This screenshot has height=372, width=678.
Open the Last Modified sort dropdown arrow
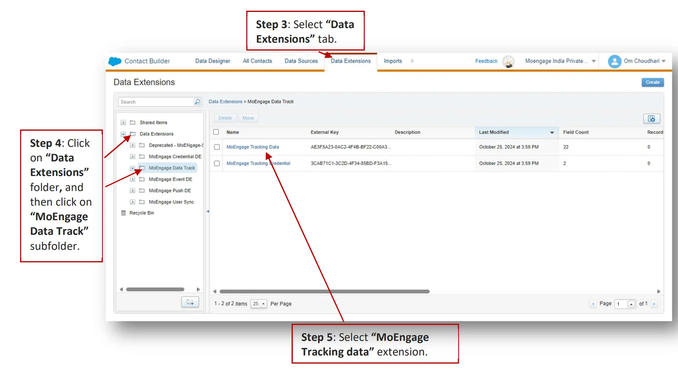point(552,133)
